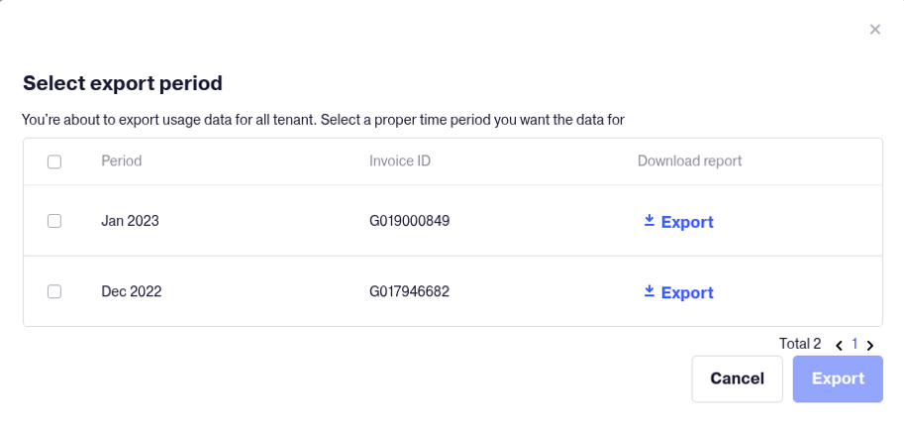Click invoice ID G019000849

[409, 221]
